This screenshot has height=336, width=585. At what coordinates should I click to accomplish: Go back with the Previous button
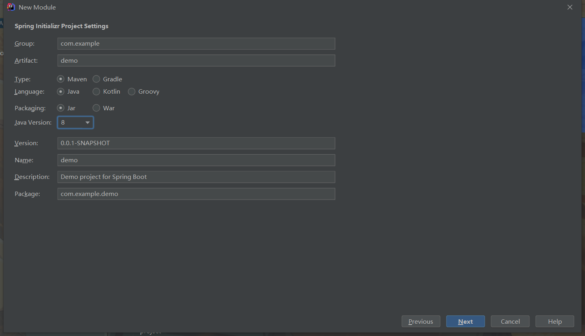(x=421, y=321)
